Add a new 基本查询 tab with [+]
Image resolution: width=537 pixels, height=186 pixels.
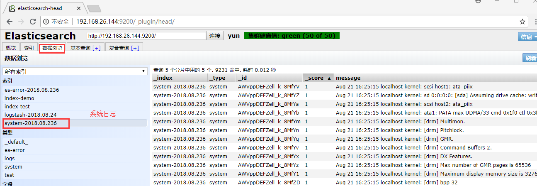coord(97,48)
